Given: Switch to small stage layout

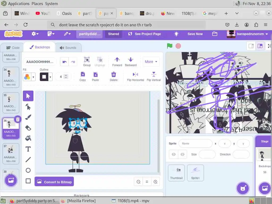Looking at the screenshot, I should tap(251, 46).
